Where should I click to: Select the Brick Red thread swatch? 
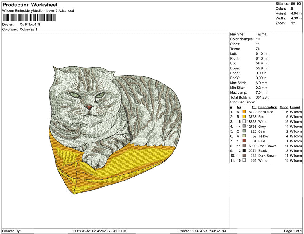pyautogui.click(x=244, y=112)
